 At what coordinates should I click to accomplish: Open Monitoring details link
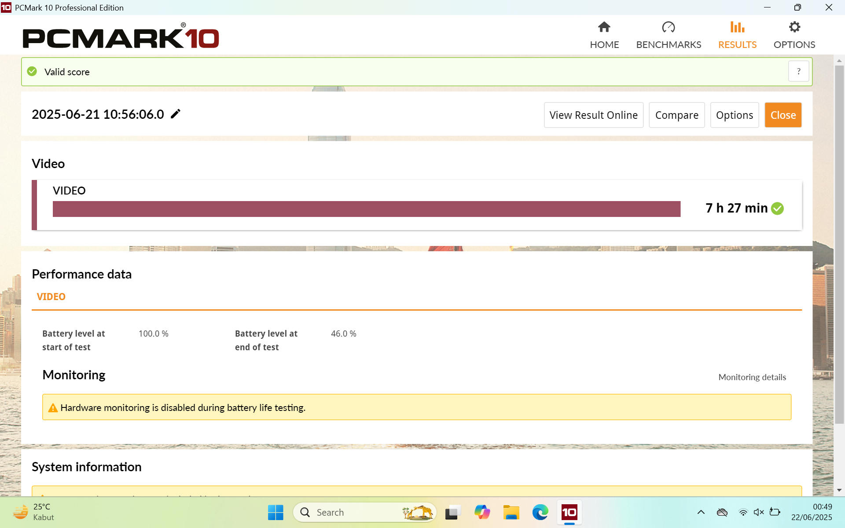point(752,377)
